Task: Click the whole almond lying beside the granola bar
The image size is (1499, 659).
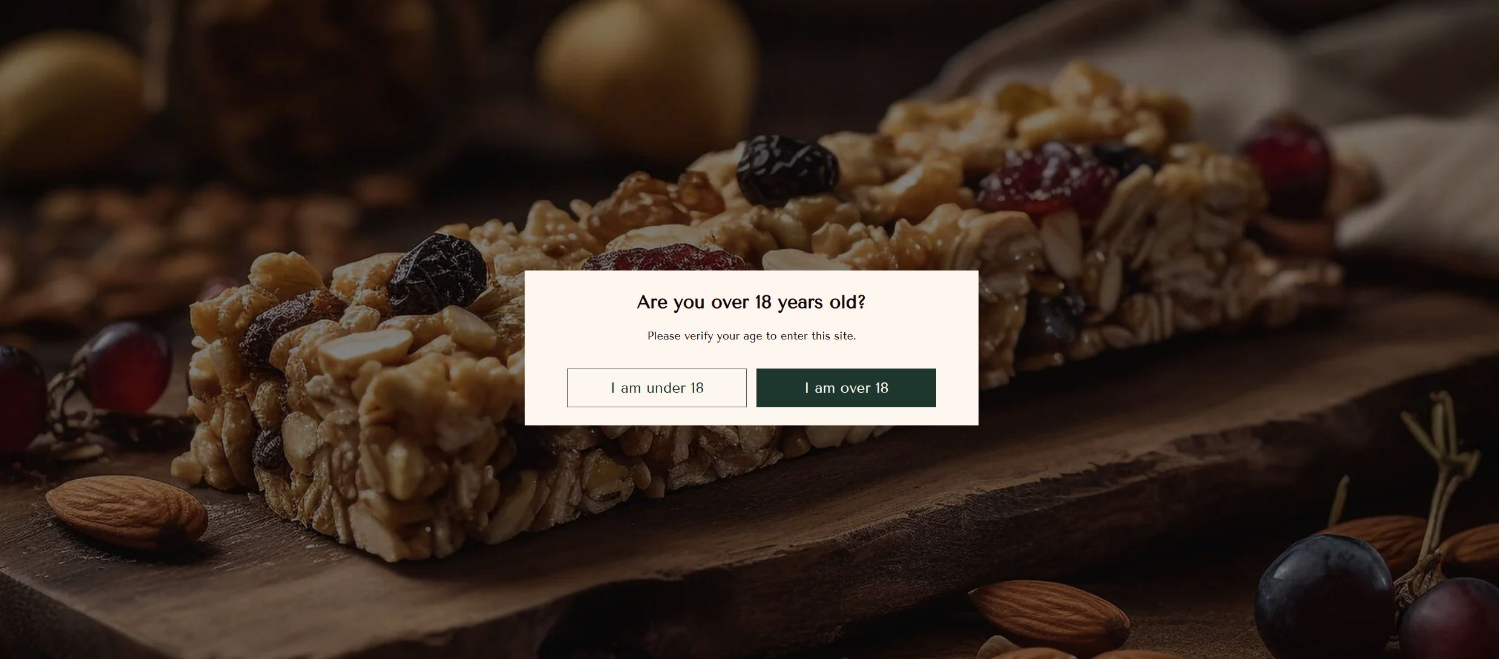Action: [x=127, y=512]
